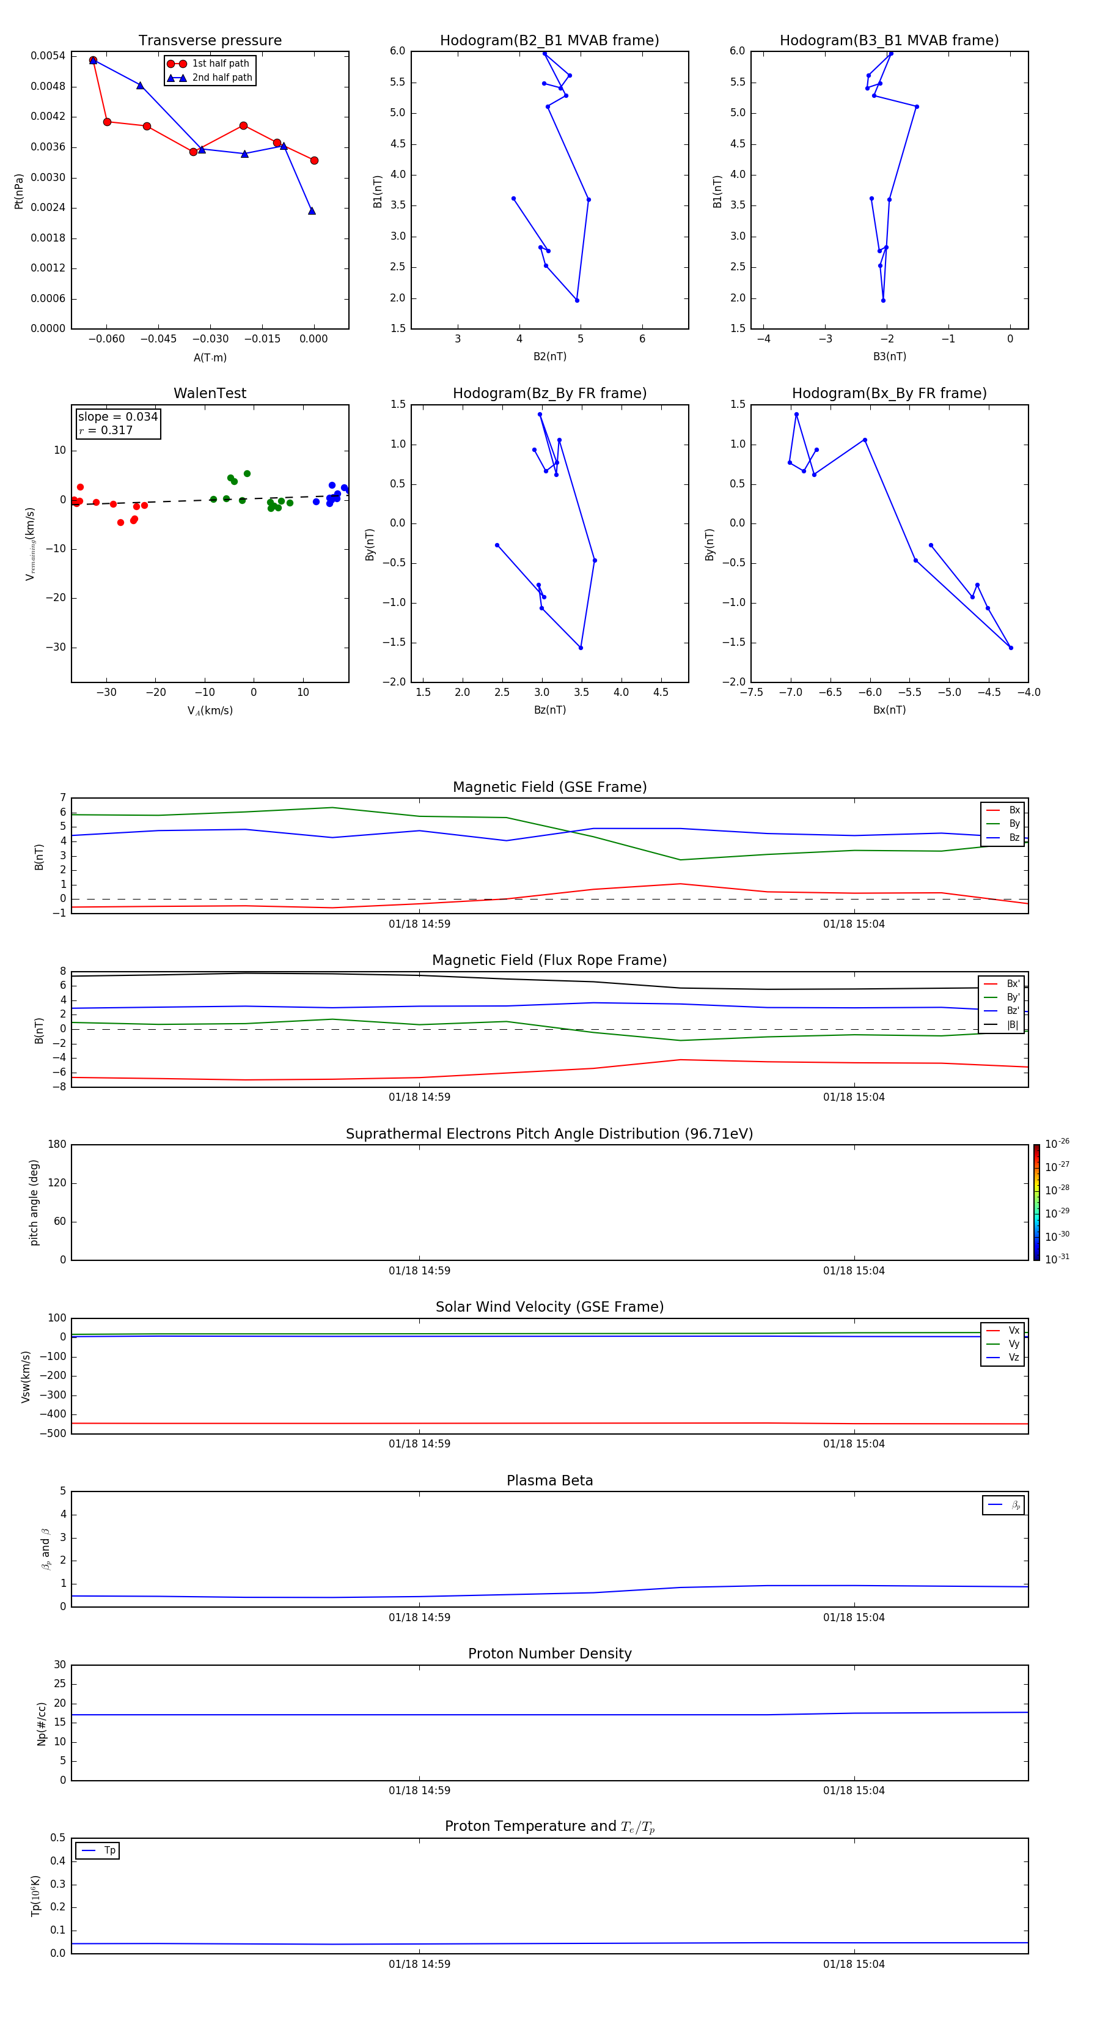Click the 'Bz' entry in GSE legend
This screenshot has width=1100, height=2018.
click(1003, 837)
